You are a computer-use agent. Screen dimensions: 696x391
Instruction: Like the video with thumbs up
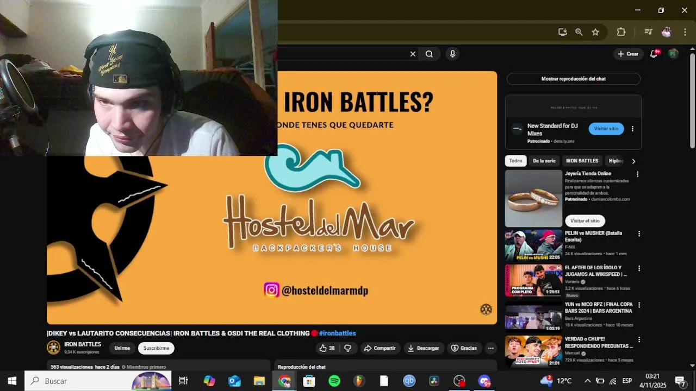327,348
